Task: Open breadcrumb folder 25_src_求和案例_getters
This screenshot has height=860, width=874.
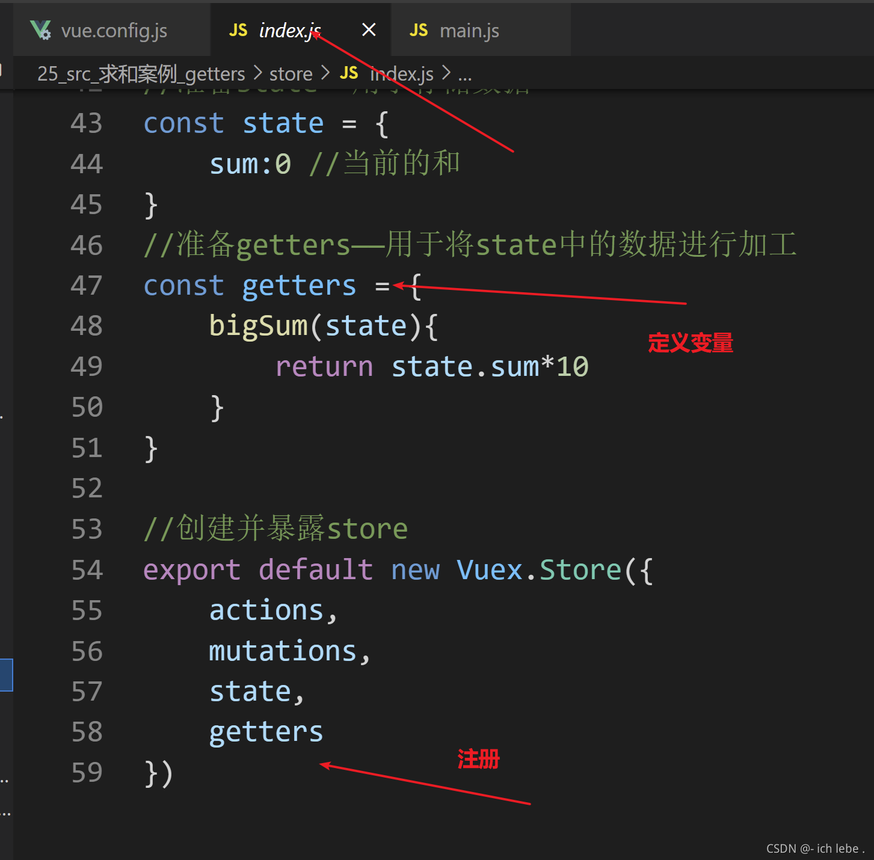Action: 141,73
